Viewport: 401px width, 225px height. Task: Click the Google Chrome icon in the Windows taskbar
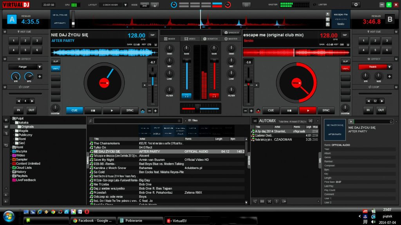coord(53,212)
